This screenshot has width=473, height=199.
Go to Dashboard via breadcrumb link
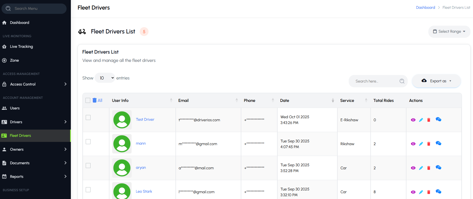tap(425, 8)
